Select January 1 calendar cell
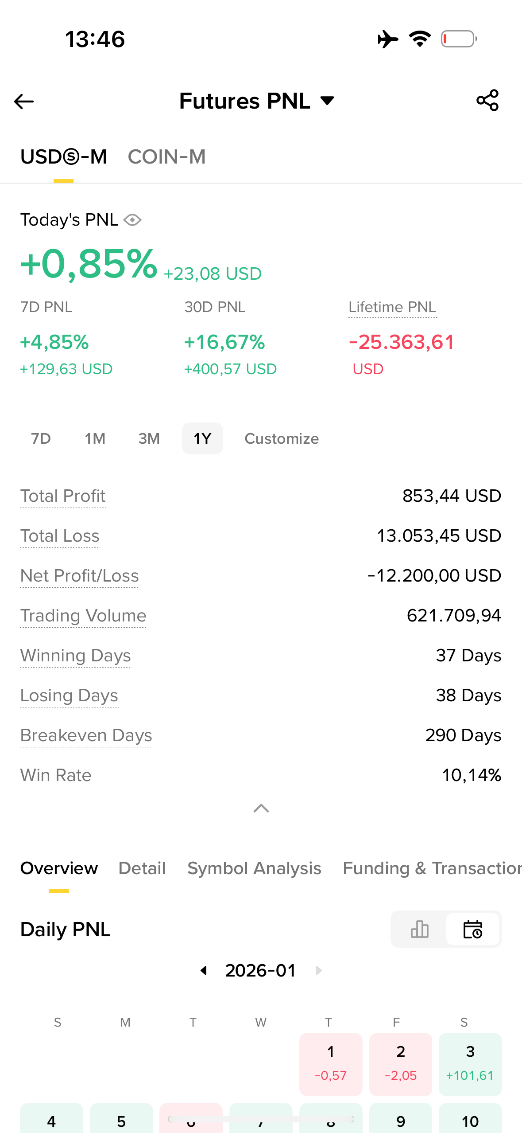Image resolution: width=522 pixels, height=1133 pixels. (331, 1064)
